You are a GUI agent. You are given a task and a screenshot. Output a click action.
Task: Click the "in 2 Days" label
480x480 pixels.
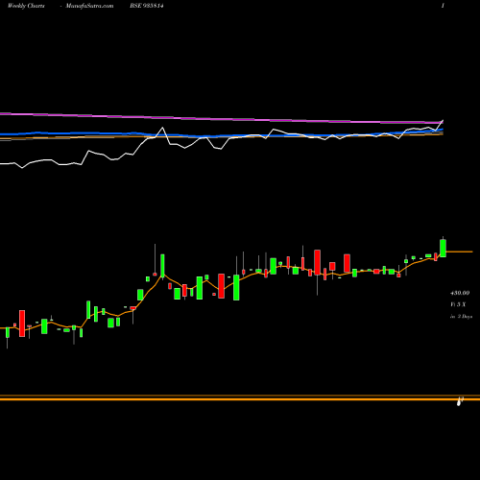(x=461, y=316)
